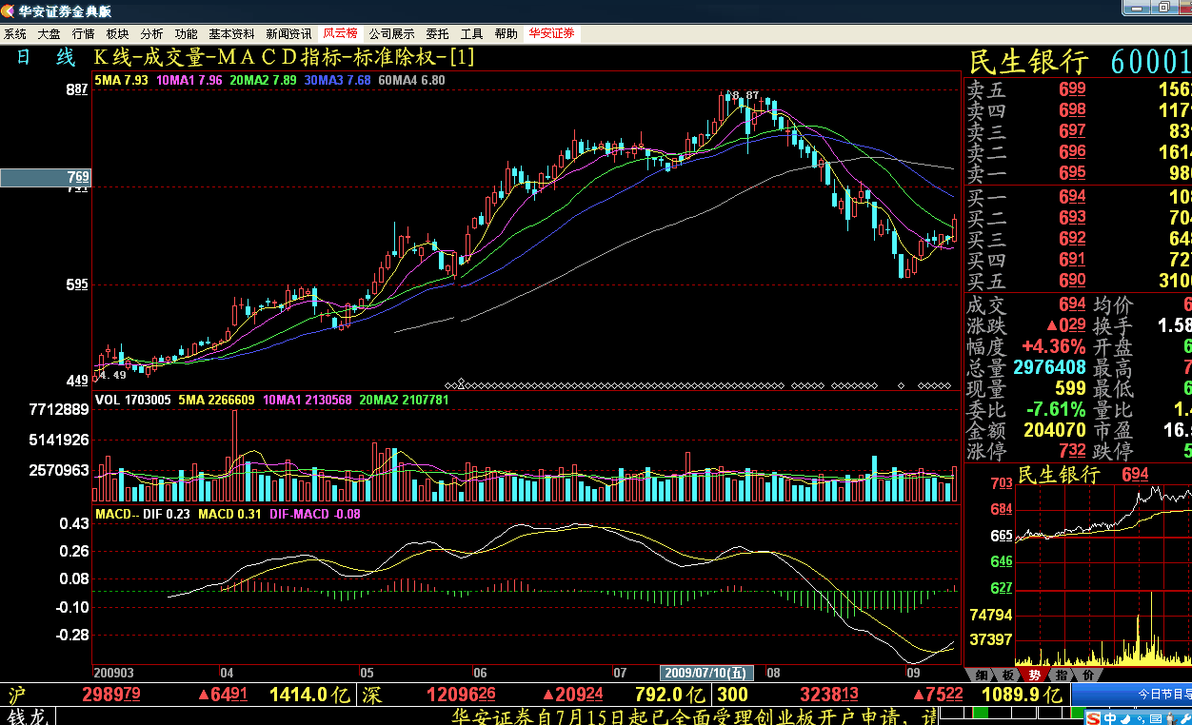Open the soft keyboard icon in IME bar
The height and width of the screenshot is (725, 1192).
click(1156, 718)
